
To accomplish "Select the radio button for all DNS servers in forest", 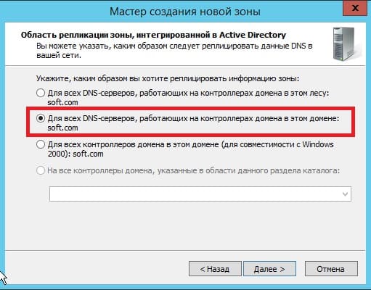I will 41,93.
